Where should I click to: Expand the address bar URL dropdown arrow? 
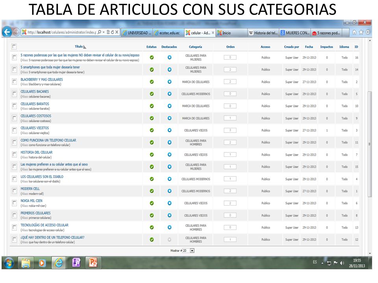(x=104, y=32)
